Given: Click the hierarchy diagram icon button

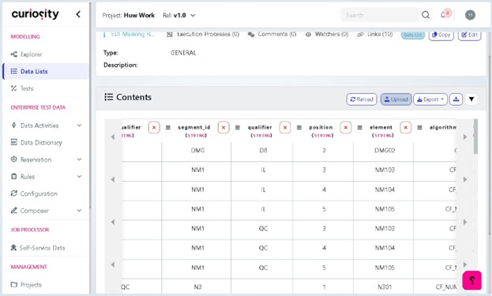Looking at the screenshot, I should (x=456, y=99).
